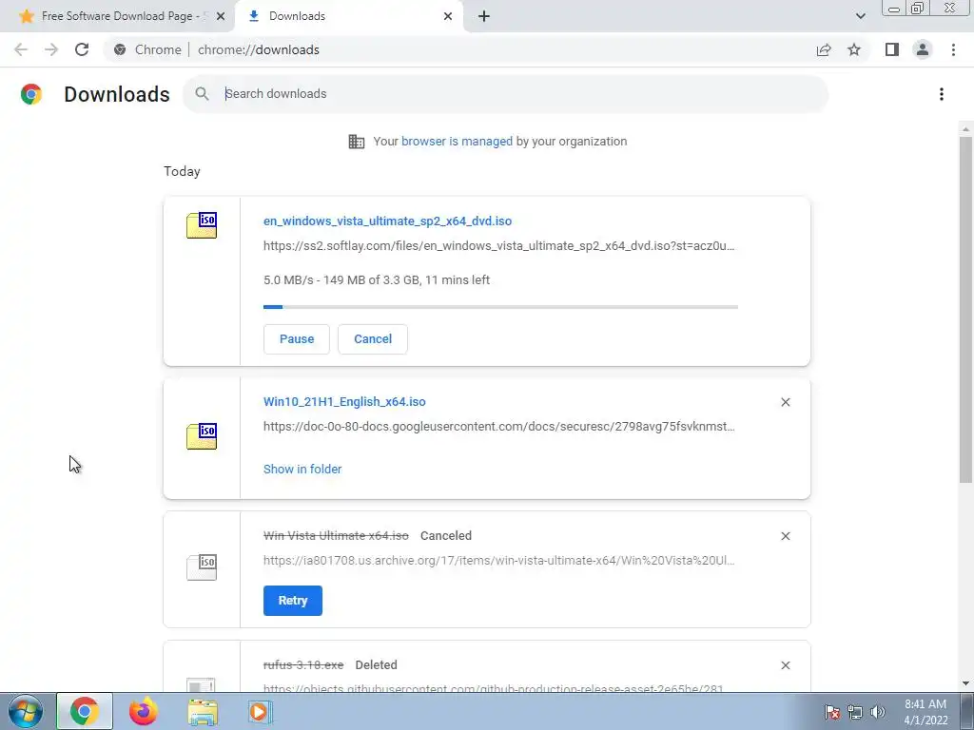Viewport: 974px width, 730px height.
Task: Click the scrollbar up arrow
Action: 965,129
